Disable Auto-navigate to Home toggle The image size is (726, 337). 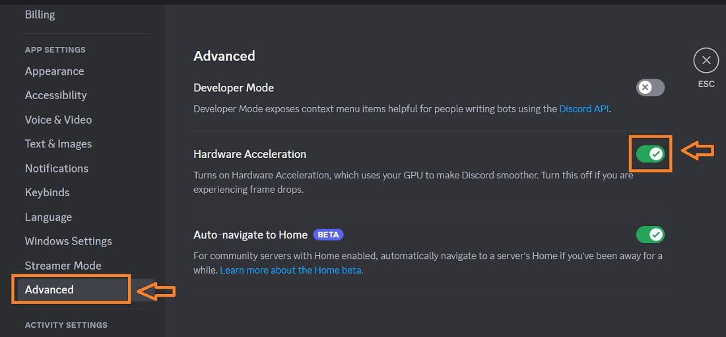click(x=650, y=235)
